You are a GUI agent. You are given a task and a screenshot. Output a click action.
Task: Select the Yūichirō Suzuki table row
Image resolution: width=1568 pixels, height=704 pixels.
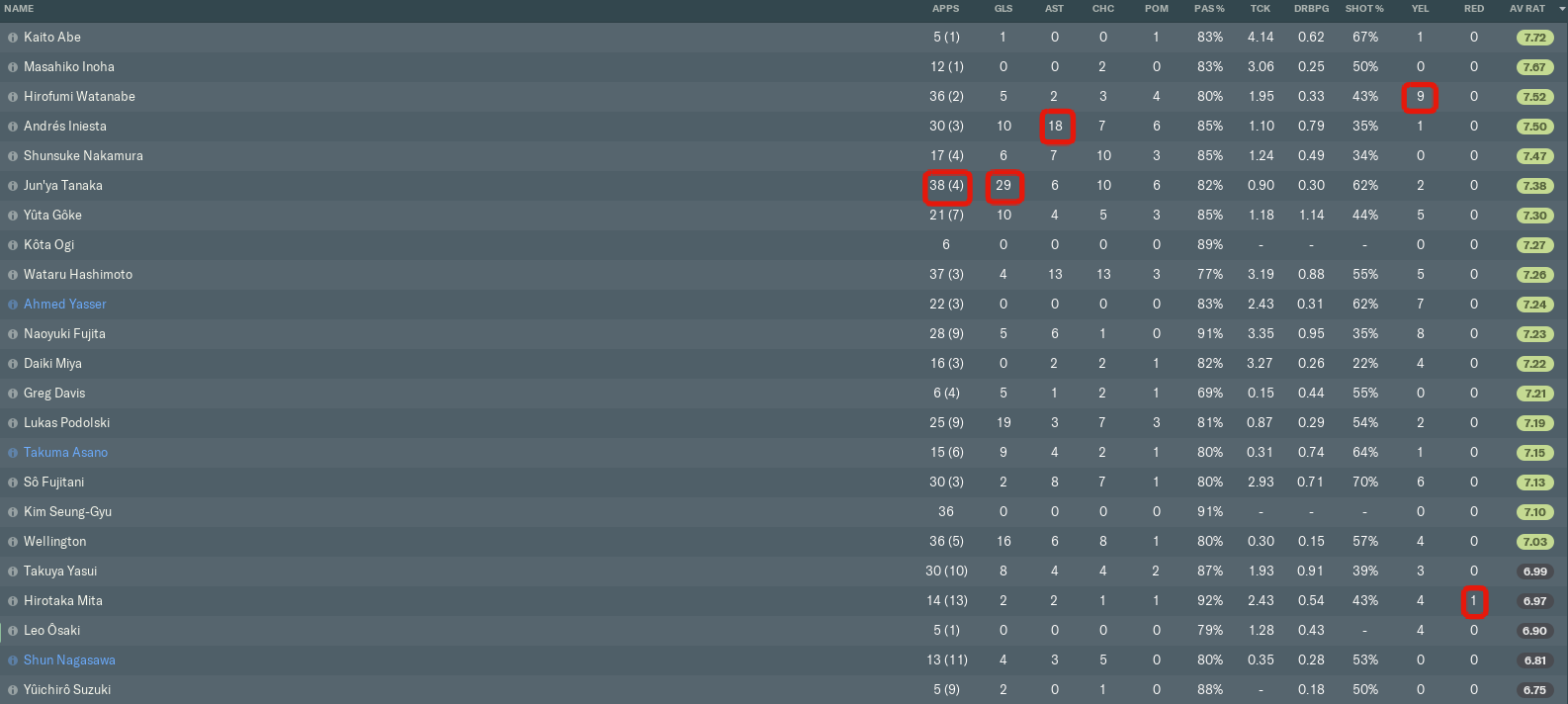pyautogui.click(x=784, y=689)
